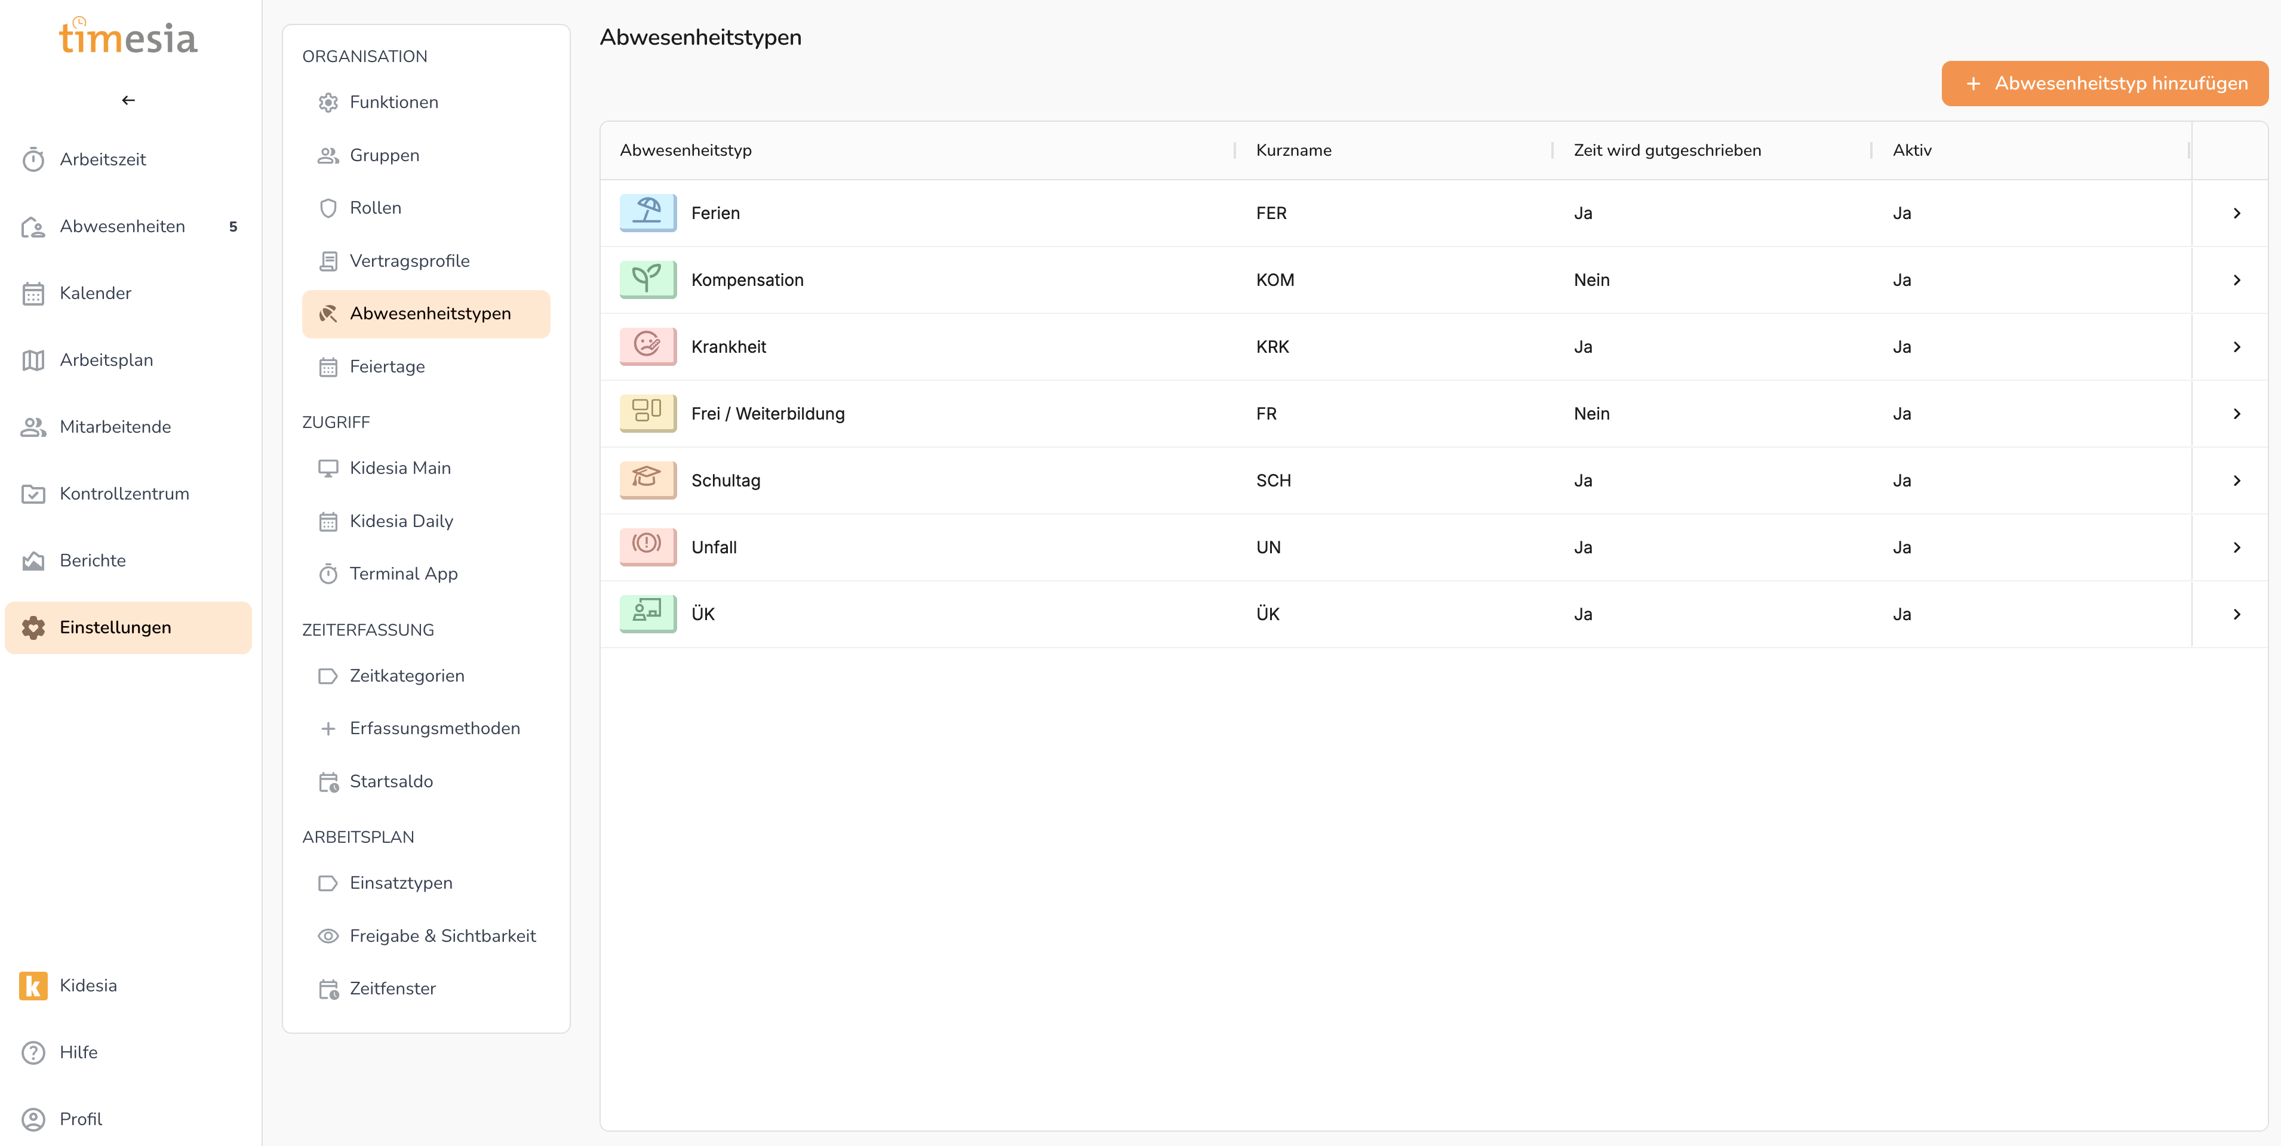Click the ÜK training icon
This screenshot has width=2281, height=1146.
[x=647, y=613]
